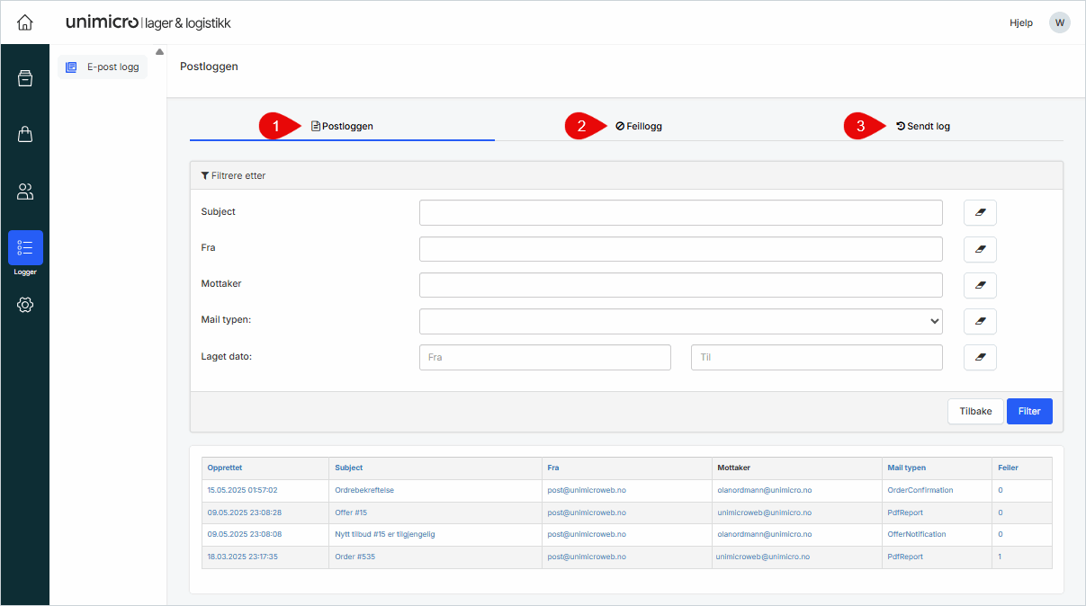This screenshot has height=606, width=1086.
Task: Select the Logger list icon in sidebar
Action: click(25, 248)
